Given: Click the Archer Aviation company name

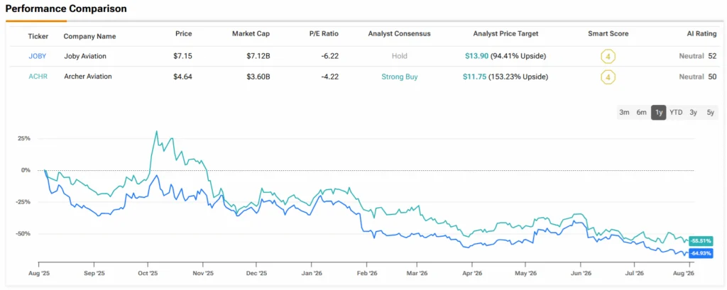Looking at the screenshot, I should 87,77.
